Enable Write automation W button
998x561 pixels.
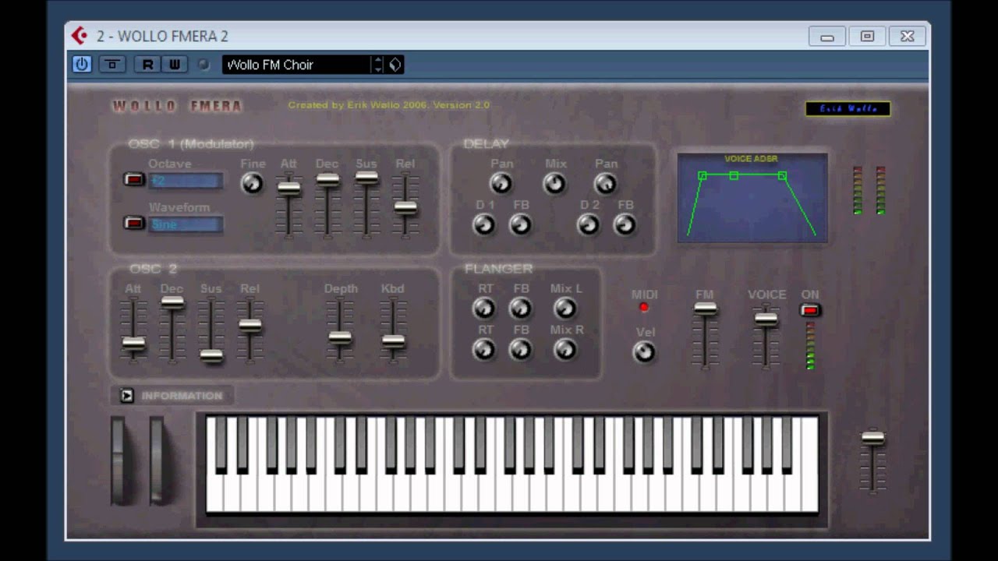click(x=174, y=65)
